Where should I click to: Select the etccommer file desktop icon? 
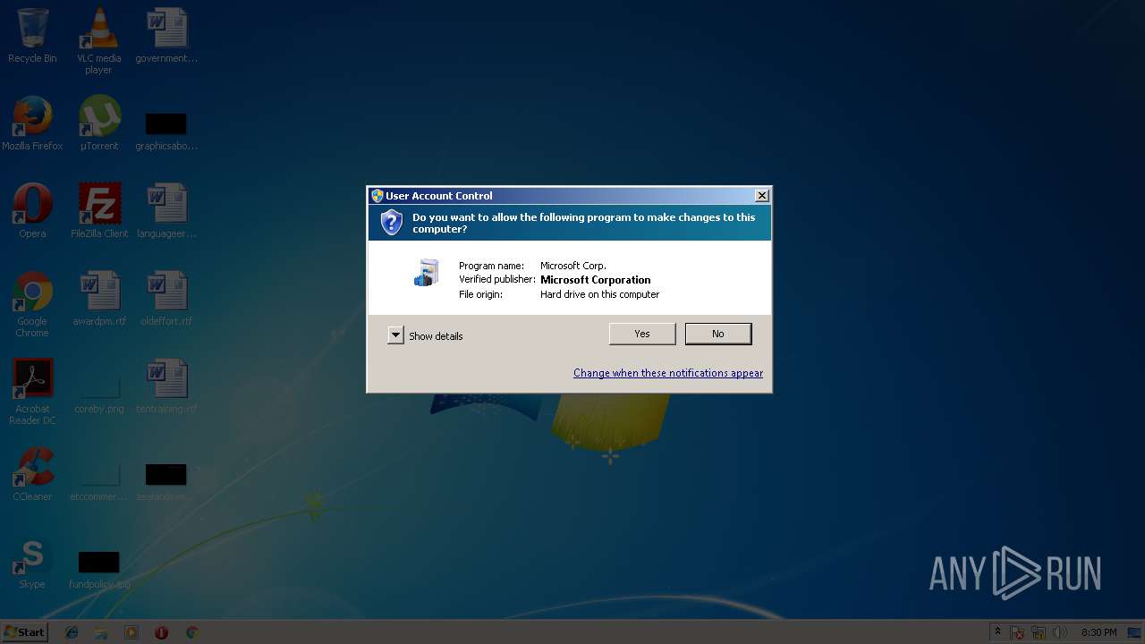[99, 481]
